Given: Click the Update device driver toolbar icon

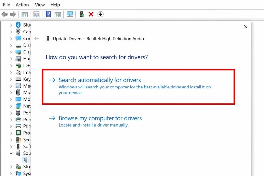Looking at the screenshot, I should [82, 14].
